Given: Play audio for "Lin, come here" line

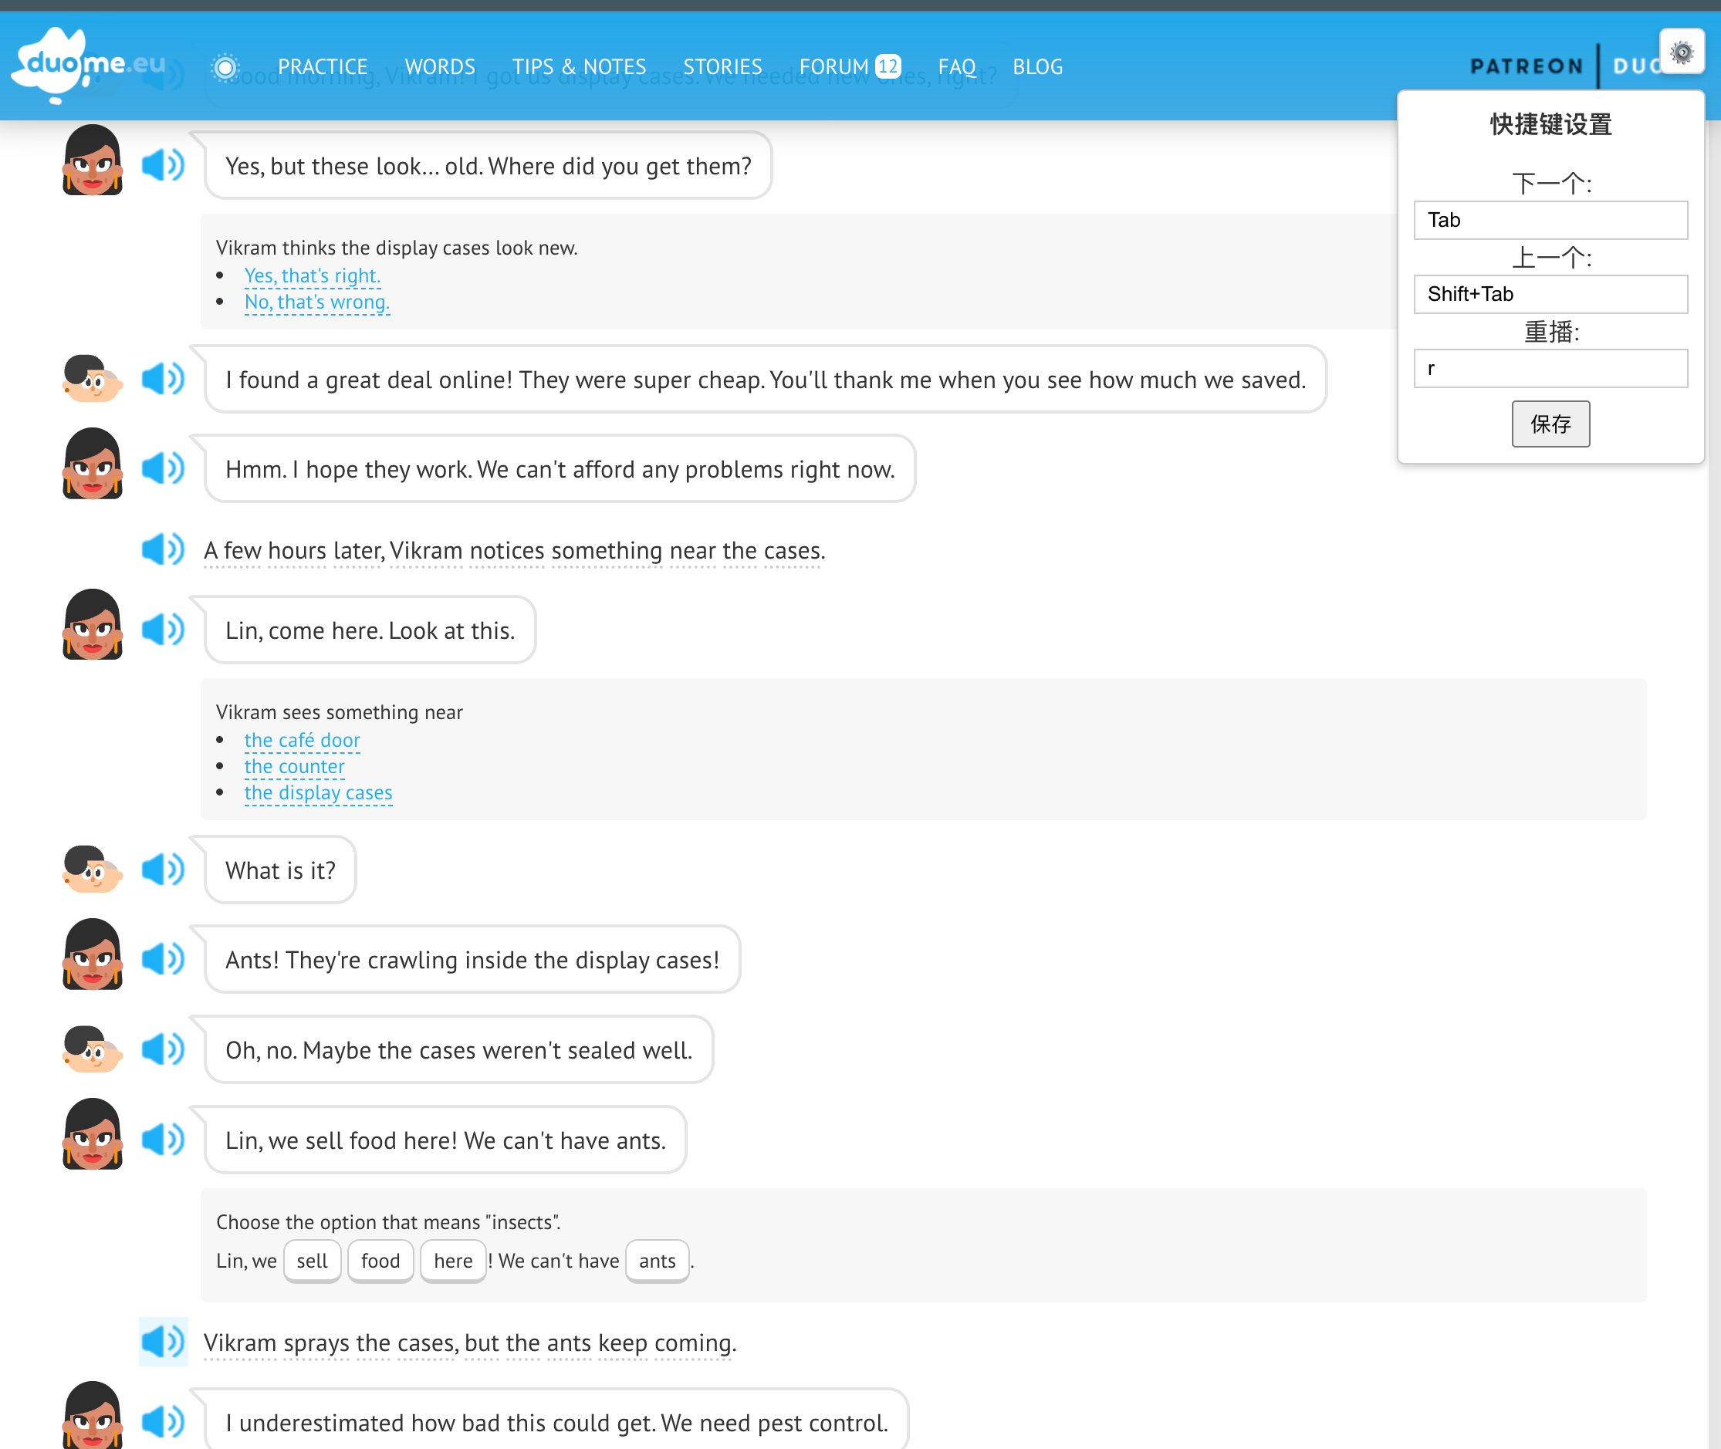Looking at the screenshot, I should point(163,630).
